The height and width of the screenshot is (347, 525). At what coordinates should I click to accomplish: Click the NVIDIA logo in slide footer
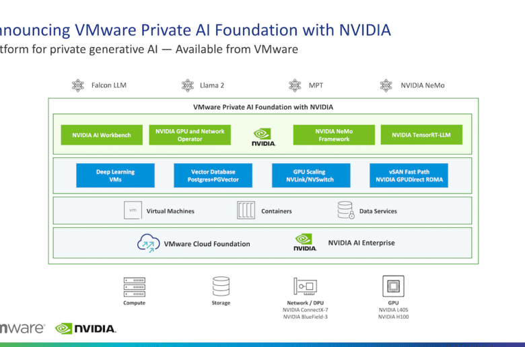tap(85, 329)
